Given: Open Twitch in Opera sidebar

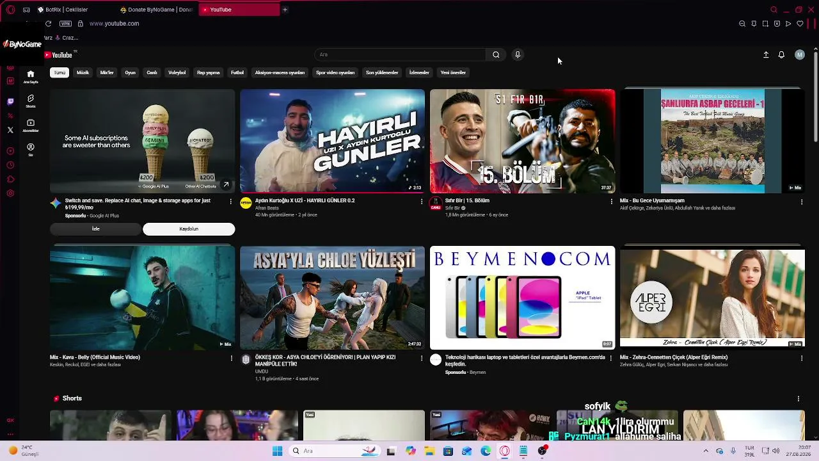Looking at the screenshot, I should point(10,101).
